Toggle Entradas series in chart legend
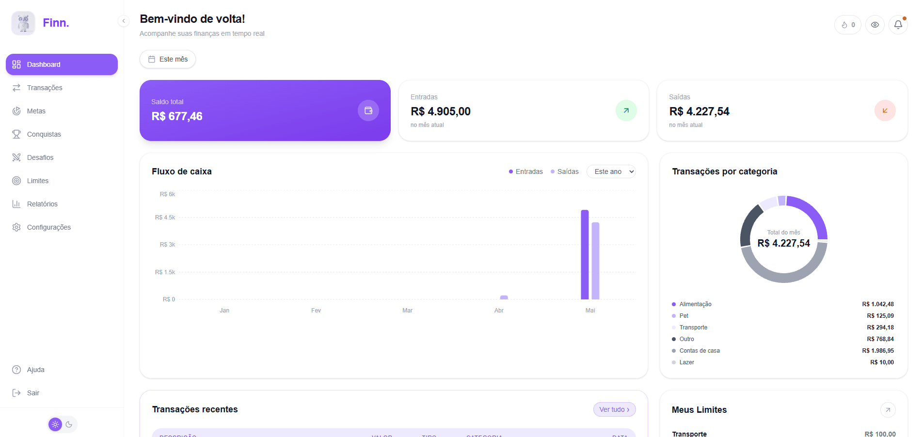The height and width of the screenshot is (437, 922). [526, 172]
